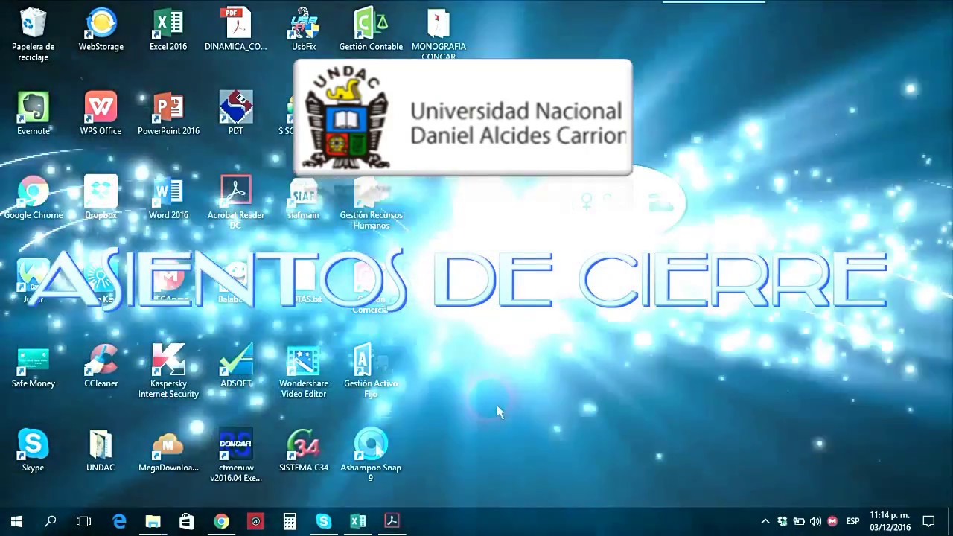Open network status tray icon
Screen dimensions: 953x536
coord(799,521)
